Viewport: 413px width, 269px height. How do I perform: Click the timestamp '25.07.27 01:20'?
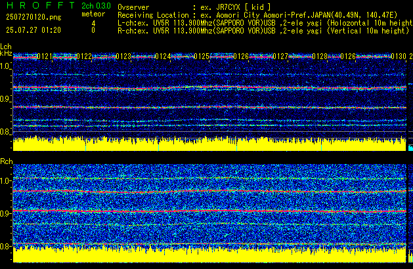coord(33,30)
